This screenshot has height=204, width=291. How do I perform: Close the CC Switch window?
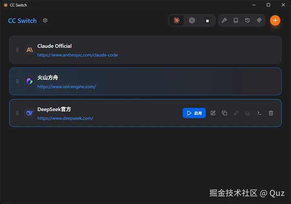283,5
